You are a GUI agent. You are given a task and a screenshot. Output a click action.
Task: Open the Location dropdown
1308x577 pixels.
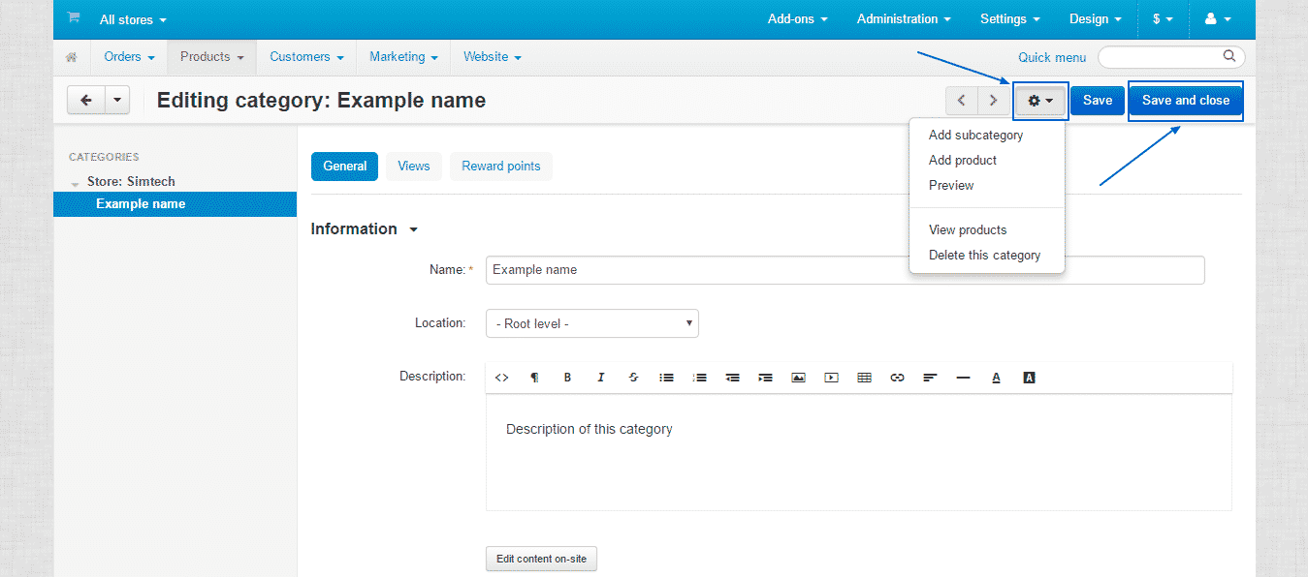click(591, 322)
